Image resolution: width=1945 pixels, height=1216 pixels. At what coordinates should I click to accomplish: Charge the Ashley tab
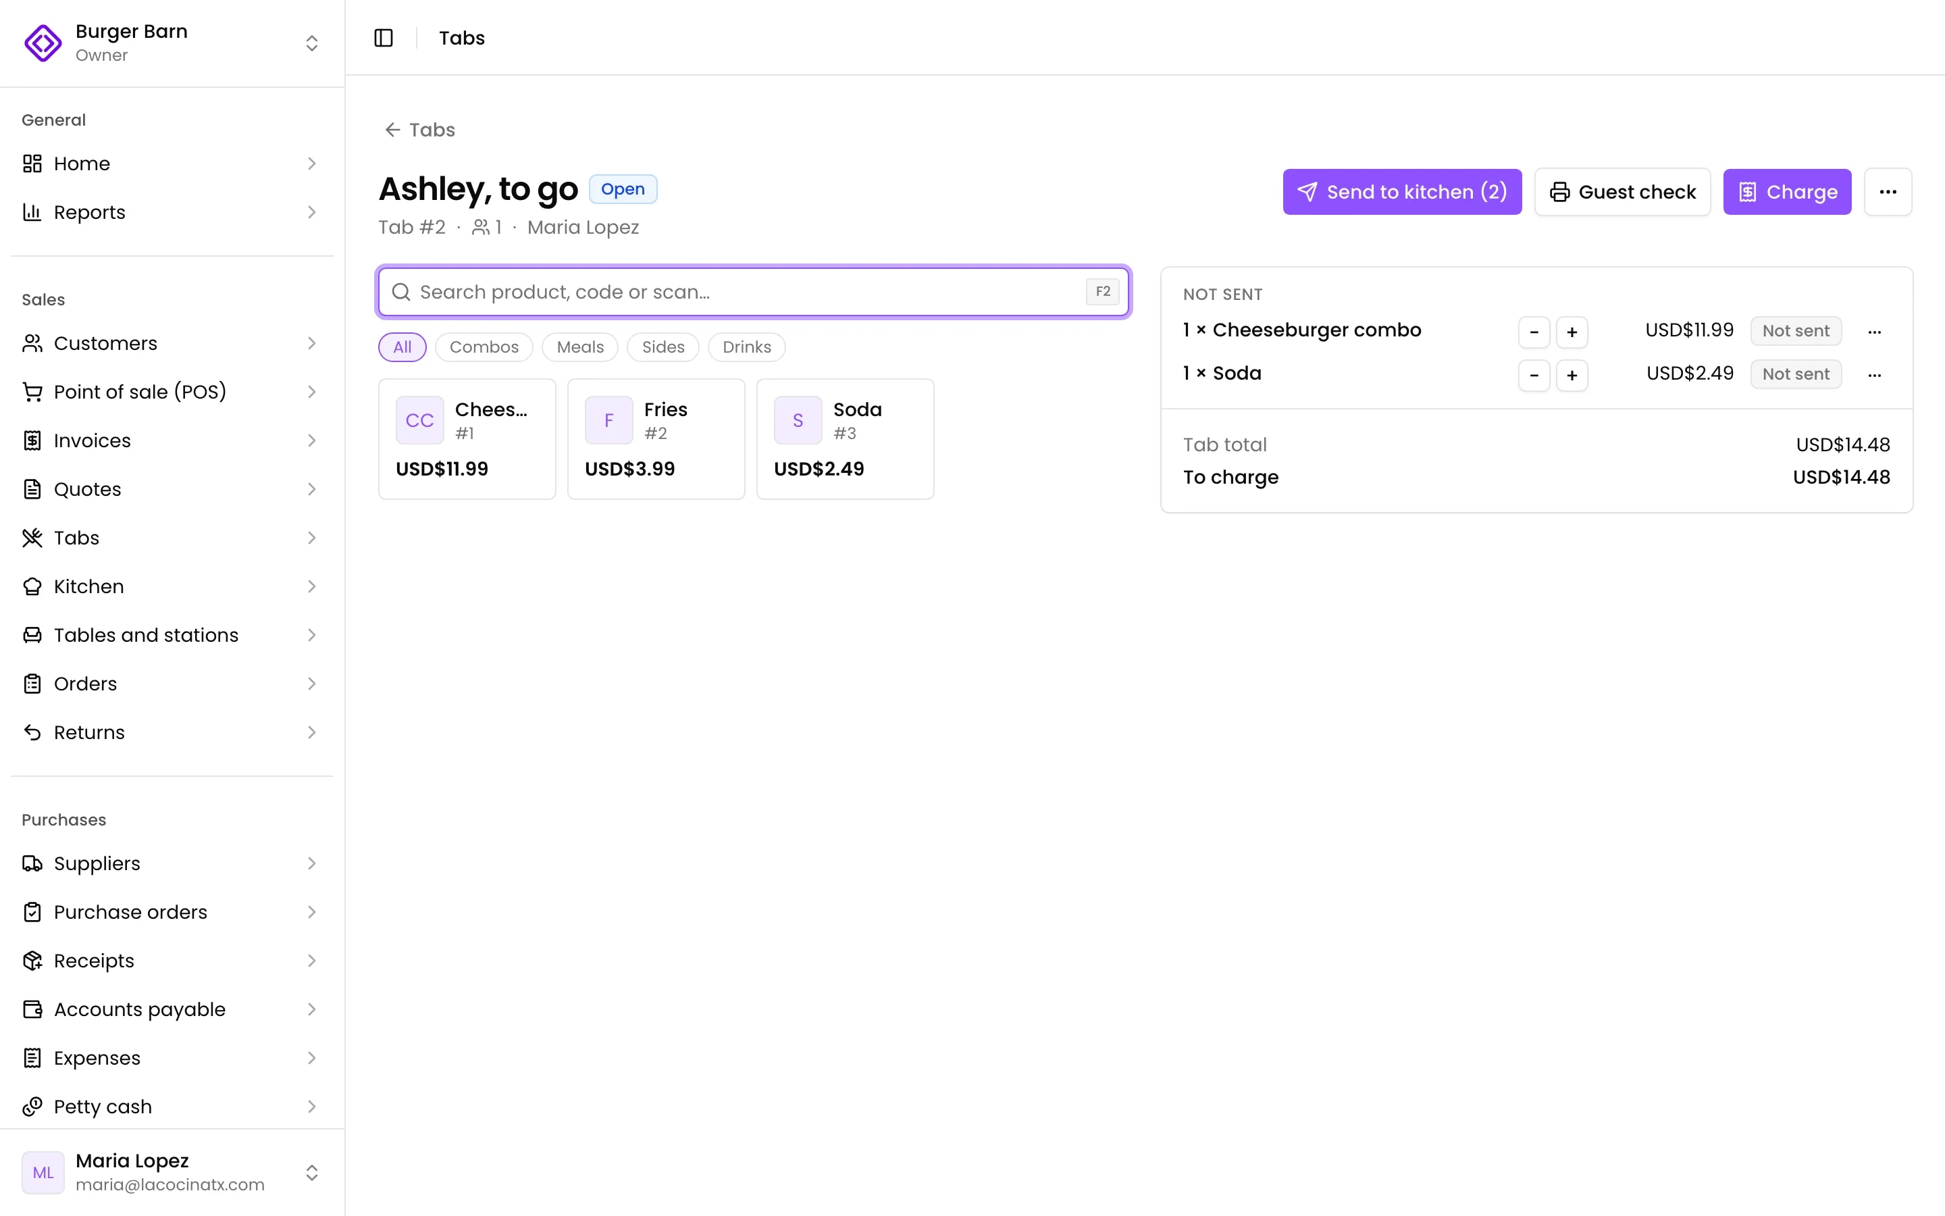point(1787,191)
